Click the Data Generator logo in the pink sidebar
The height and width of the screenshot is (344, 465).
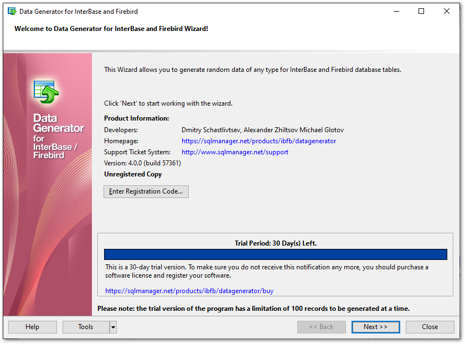(x=46, y=92)
